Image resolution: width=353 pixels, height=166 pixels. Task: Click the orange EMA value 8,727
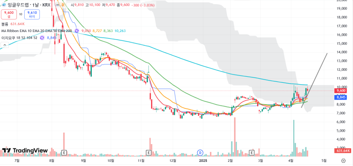(x=97, y=31)
